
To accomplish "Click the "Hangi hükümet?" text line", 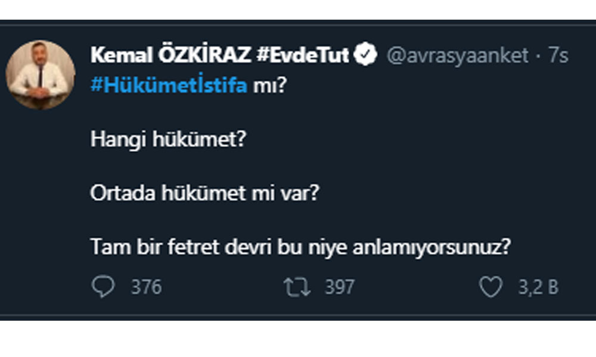I will point(168,140).
